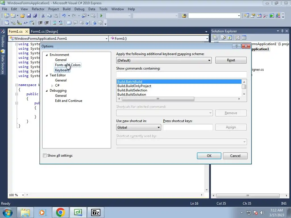Click the Solution Explorer icon in main toolbar
This screenshot has width=291, height=218.
click(246, 16)
